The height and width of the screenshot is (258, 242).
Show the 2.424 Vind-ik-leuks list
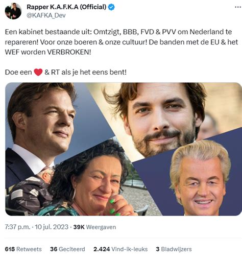tap(120, 249)
